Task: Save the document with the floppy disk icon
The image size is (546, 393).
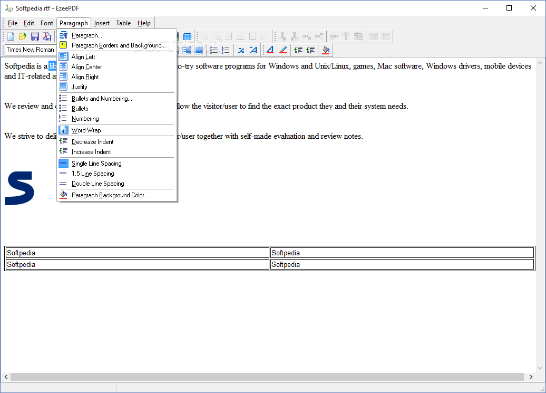Action: [35, 36]
